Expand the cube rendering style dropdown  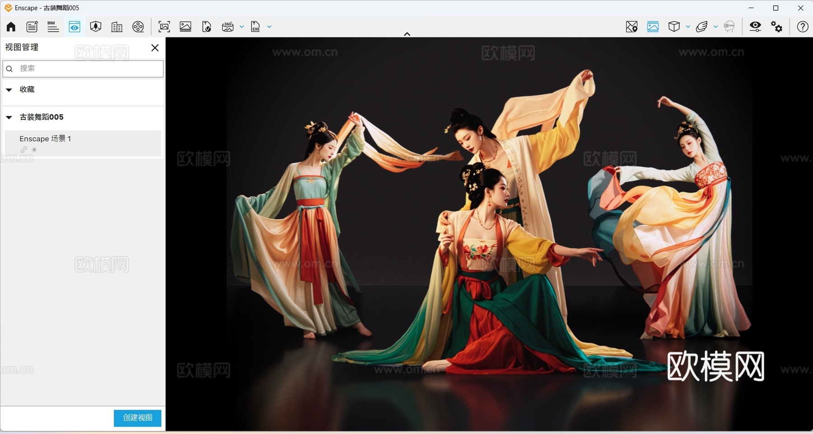688,27
